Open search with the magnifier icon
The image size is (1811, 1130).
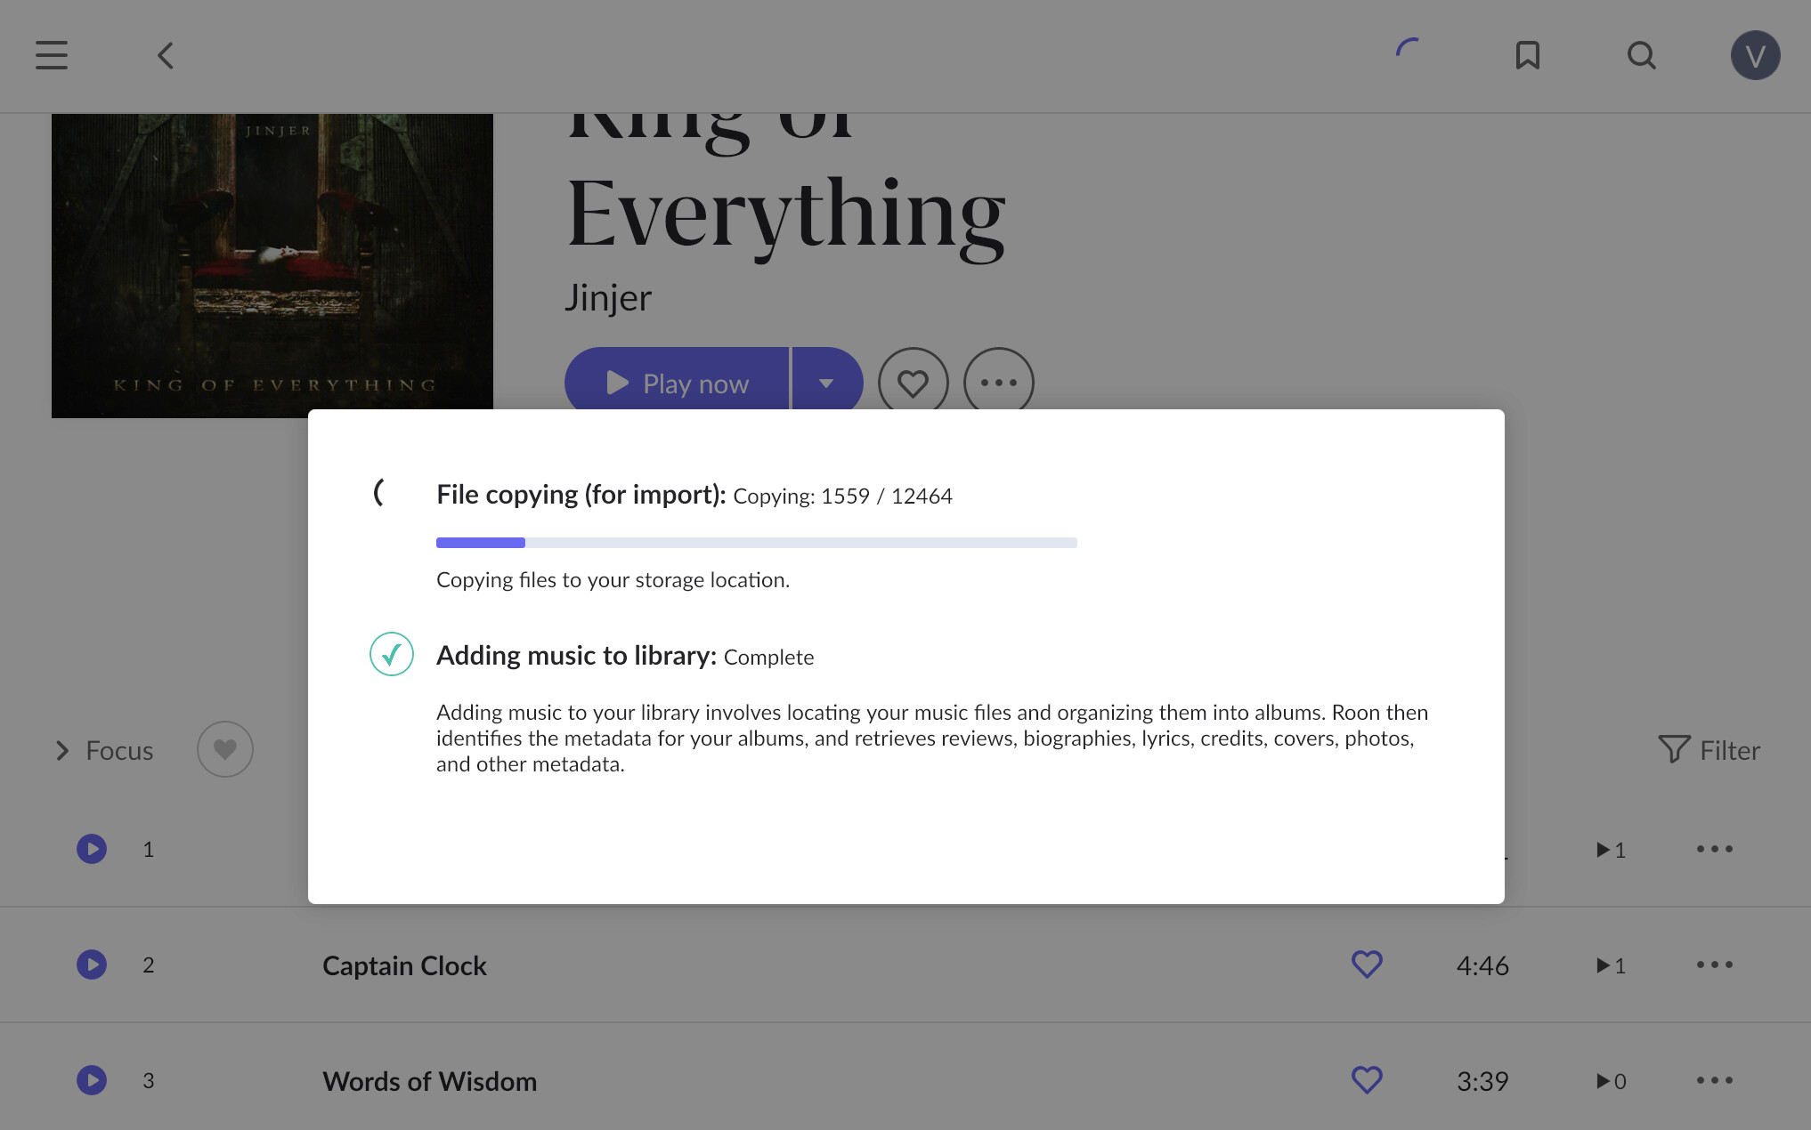[x=1641, y=55]
